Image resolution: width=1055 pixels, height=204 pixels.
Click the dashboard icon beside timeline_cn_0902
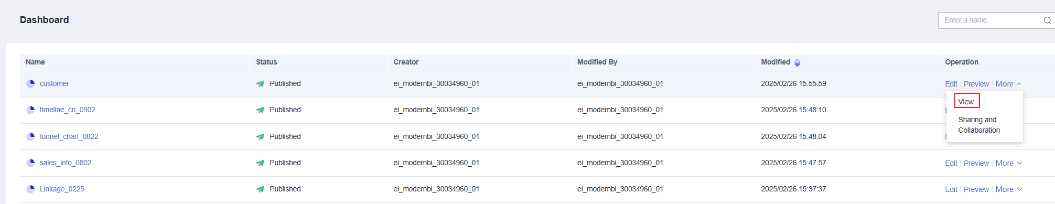coord(30,110)
